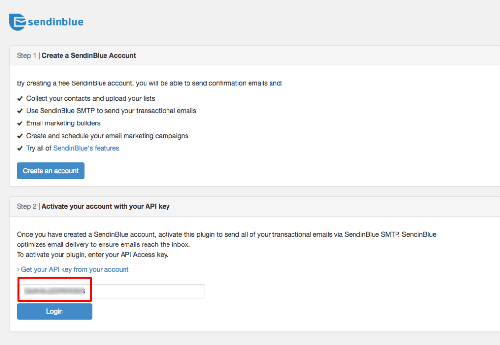Click Step 1 Create a SendinBlue Account header
Viewport: 500px width, 345px height.
(77, 56)
